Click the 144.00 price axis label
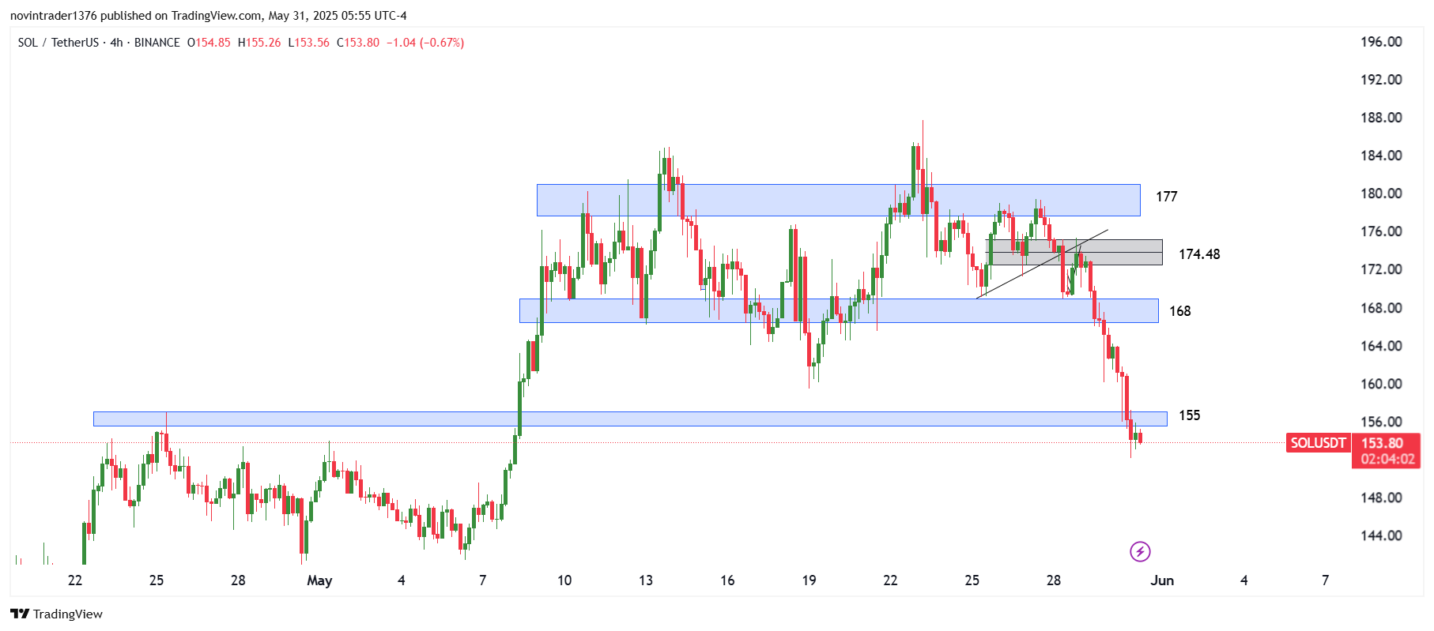This screenshot has width=1434, height=631. pos(1381,535)
